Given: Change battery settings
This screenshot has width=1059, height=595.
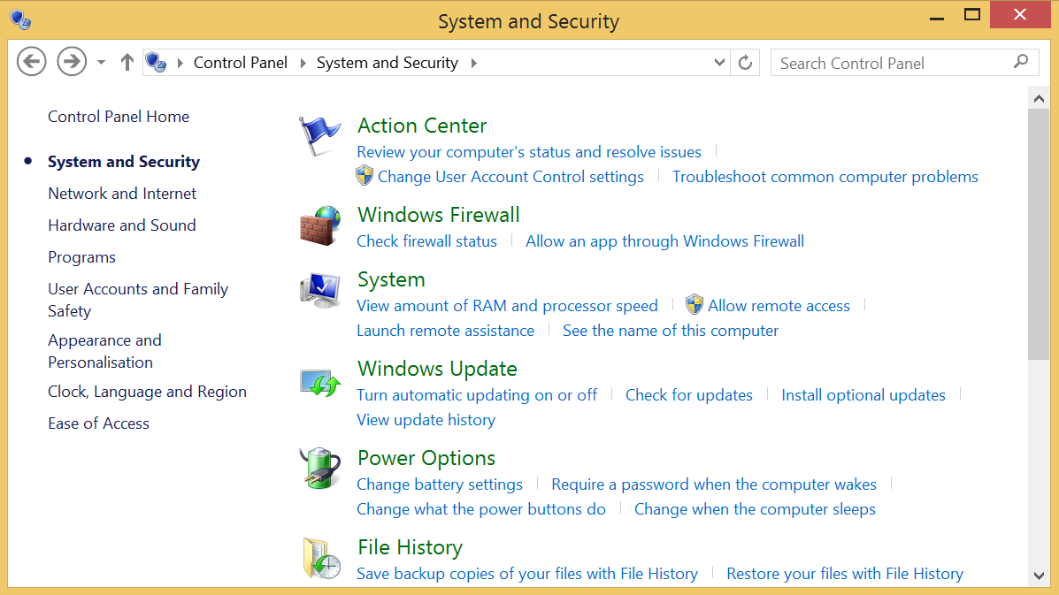Looking at the screenshot, I should point(439,484).
